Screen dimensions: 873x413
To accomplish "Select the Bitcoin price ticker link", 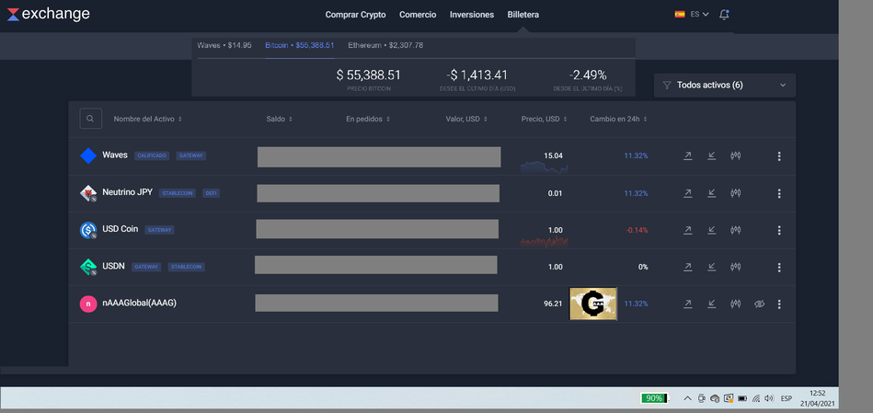I will pos(299,44).
